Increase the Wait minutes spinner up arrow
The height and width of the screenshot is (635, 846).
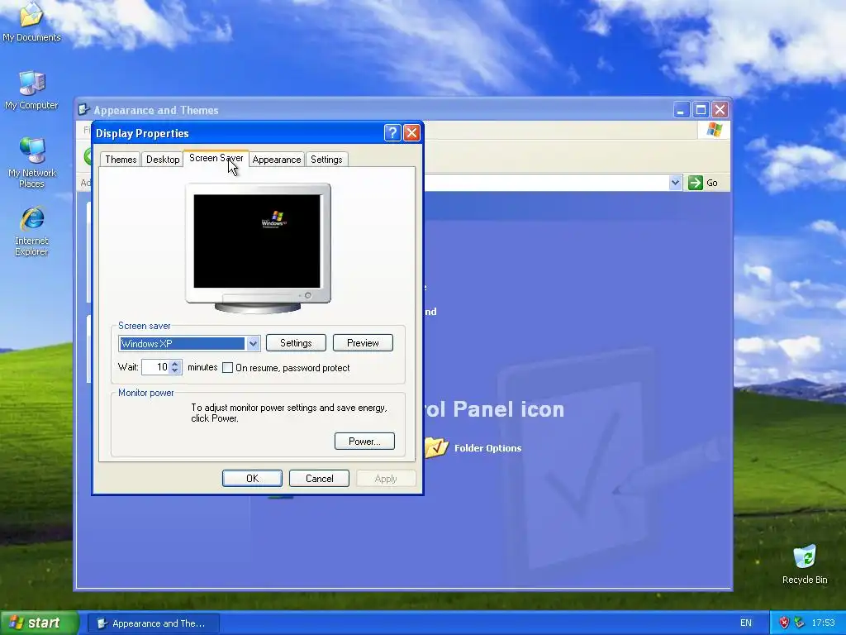click(x=175, y=364)
